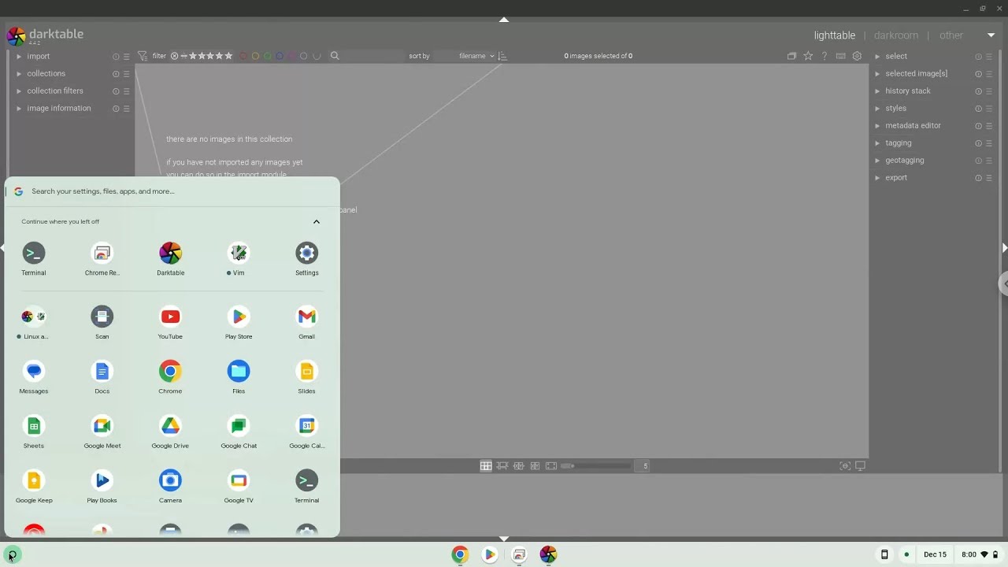1008x567 pixels.
Task: Expand the styles module
Action: click(x=895, y=108)
